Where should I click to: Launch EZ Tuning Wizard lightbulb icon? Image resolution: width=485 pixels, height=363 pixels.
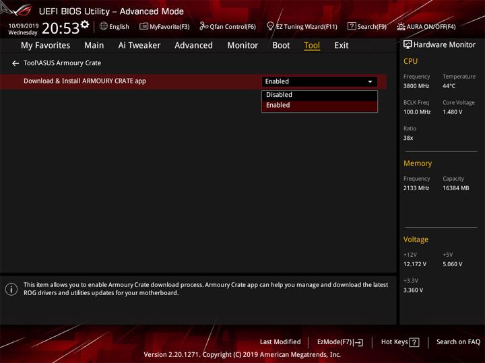[270, 26]
